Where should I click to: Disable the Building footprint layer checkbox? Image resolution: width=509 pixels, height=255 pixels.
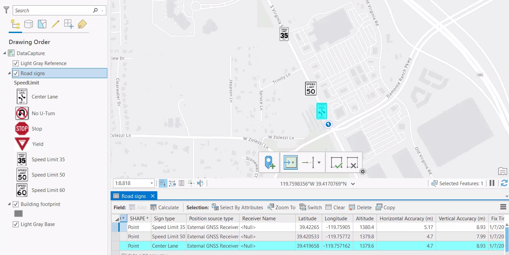[x=15, y=204]
